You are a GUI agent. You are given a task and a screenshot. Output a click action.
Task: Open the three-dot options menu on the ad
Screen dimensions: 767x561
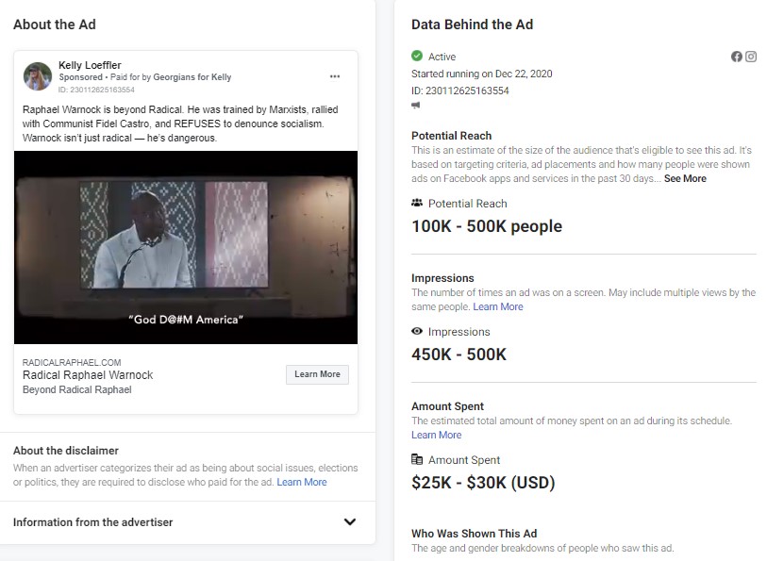(x=335, y=76)
